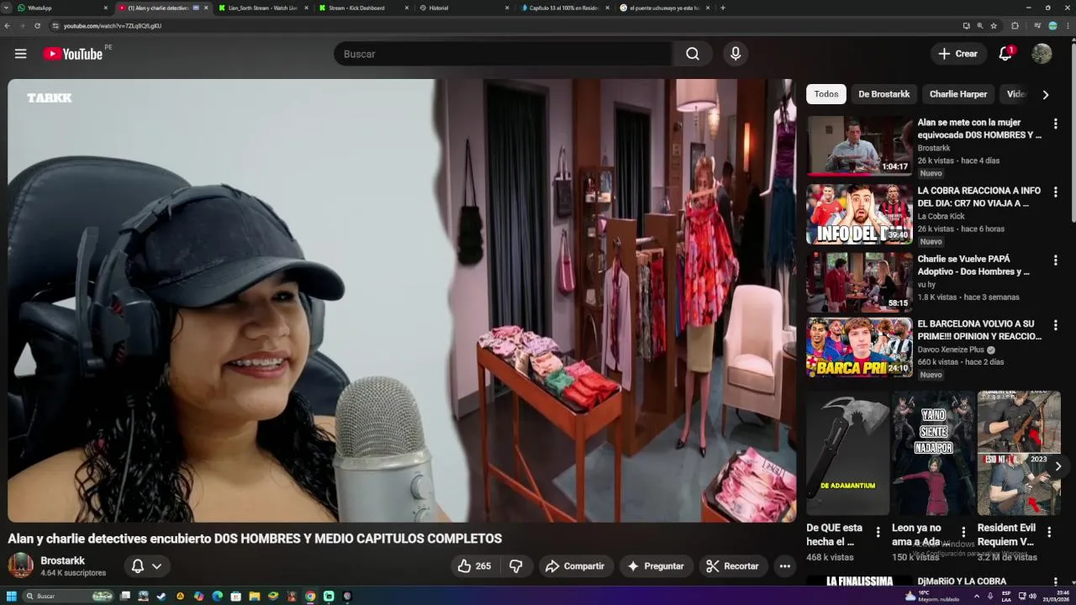Expand the subscription notification bell dropdown
The width and height of the screenshot is (1076, 605).
click(147, 566)
